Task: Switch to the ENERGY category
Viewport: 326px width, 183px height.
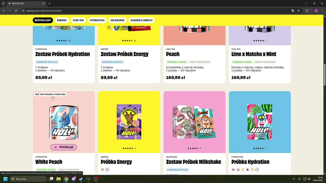Action: [62, 20]
